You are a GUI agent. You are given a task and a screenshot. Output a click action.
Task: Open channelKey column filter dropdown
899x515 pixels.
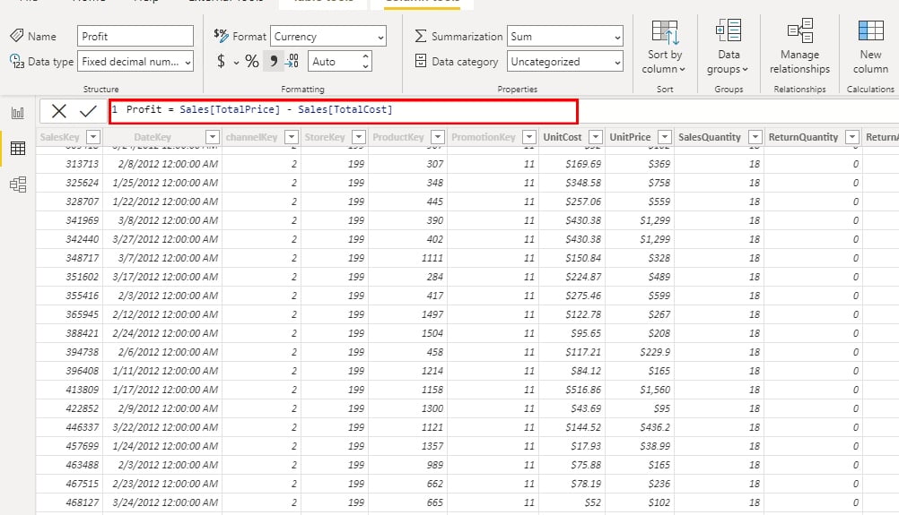click(x=292, y=137)
